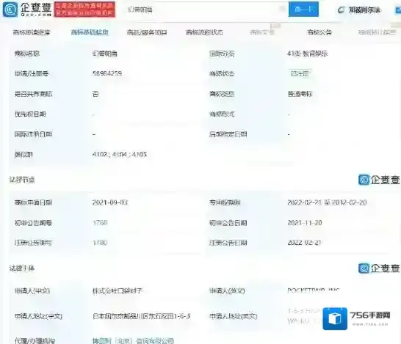Click the 是否共有商标 value 否
This screenshot has width=401, height=344.
pyautogui.click(x=95, y=94)
